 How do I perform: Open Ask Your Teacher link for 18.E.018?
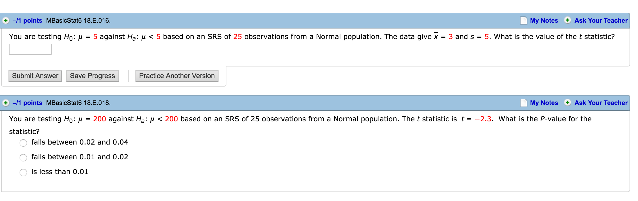coord(601,103)
